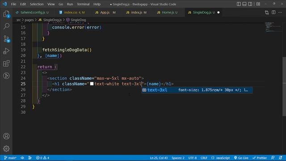
Task: Click the closing </section> tag text
Action: pos(59,89)
